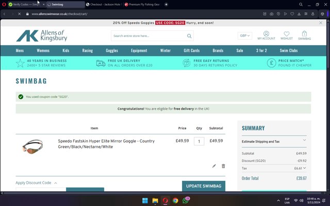This screenshot has width=330, height=206.
Task: Open the Swim Clubs menu
Action: (289, 50)
